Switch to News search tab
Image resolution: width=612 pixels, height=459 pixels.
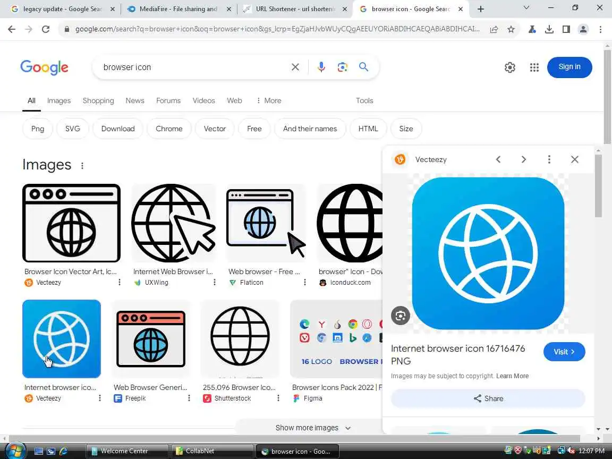pos(135,101)
